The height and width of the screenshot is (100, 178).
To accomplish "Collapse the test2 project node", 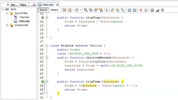I will coord(3,9).
